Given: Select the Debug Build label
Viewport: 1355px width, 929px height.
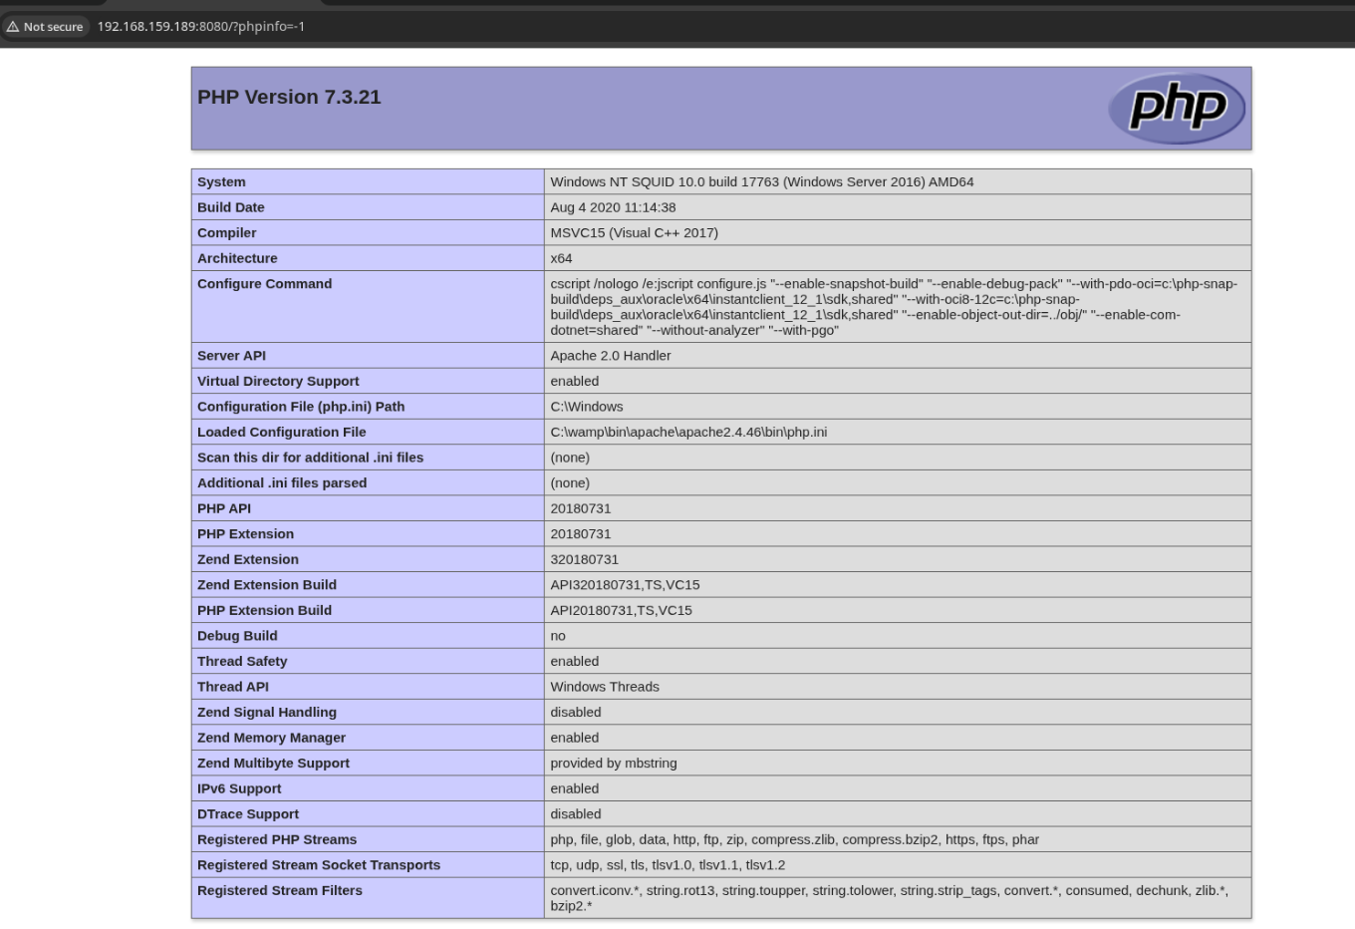Looking at the screenshot, I should 237,636.
